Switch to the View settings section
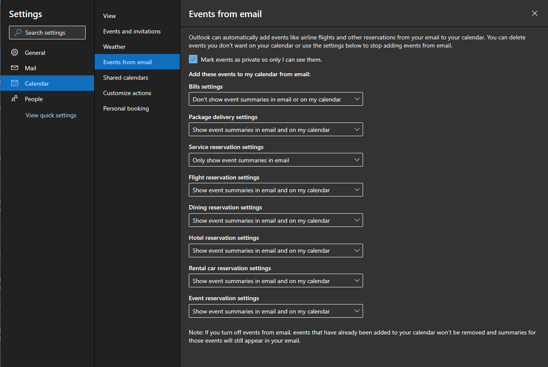The height and width of the screenshot is (367, 548). coord(109,16)
